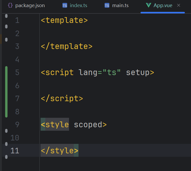
Task: Click the lang="ts" attribute
Action: 100,73
